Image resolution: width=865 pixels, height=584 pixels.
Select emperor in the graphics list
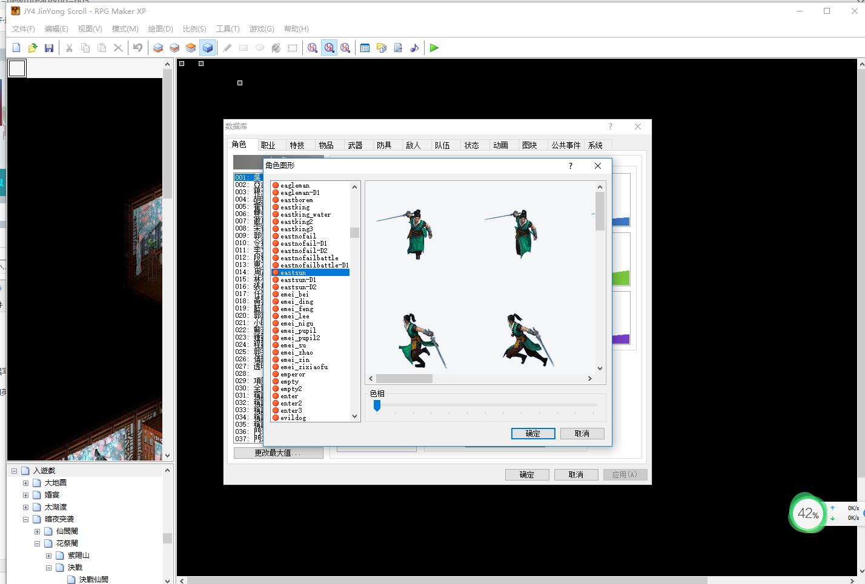tap(293, 374)
